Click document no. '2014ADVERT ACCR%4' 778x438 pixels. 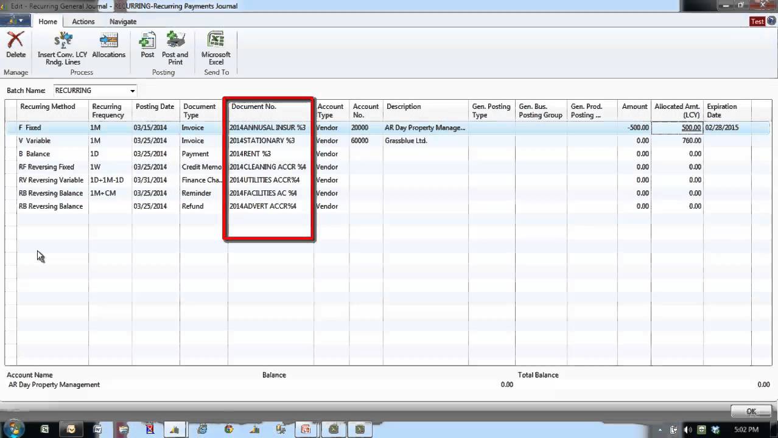click(270, 206)
